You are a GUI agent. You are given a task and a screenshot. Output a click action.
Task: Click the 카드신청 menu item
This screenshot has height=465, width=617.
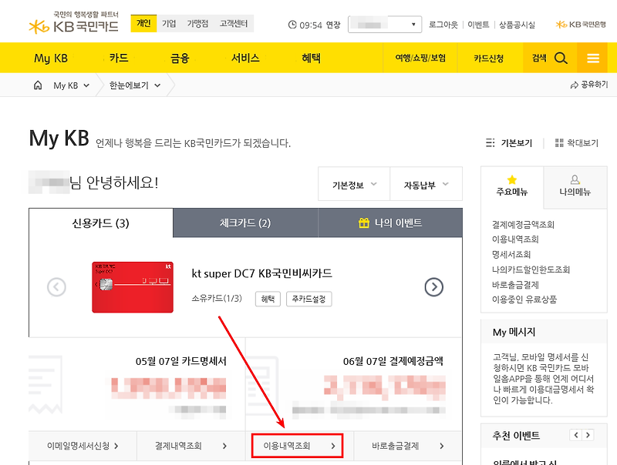[x=489, y=59]
